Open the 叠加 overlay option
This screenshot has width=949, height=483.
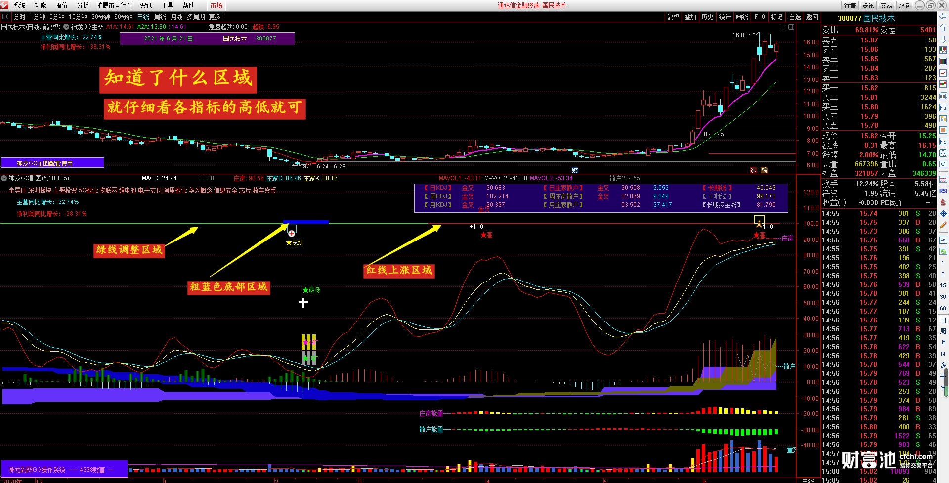pos(690,17)
